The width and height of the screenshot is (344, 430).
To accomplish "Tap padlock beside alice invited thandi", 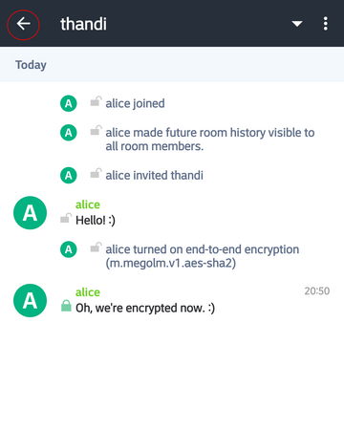I will tap(96, 173).
